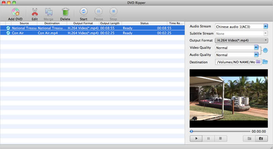273x149 pixels.
Task: Click the 00:00:00 preview time label
Action: coord(259,132)
